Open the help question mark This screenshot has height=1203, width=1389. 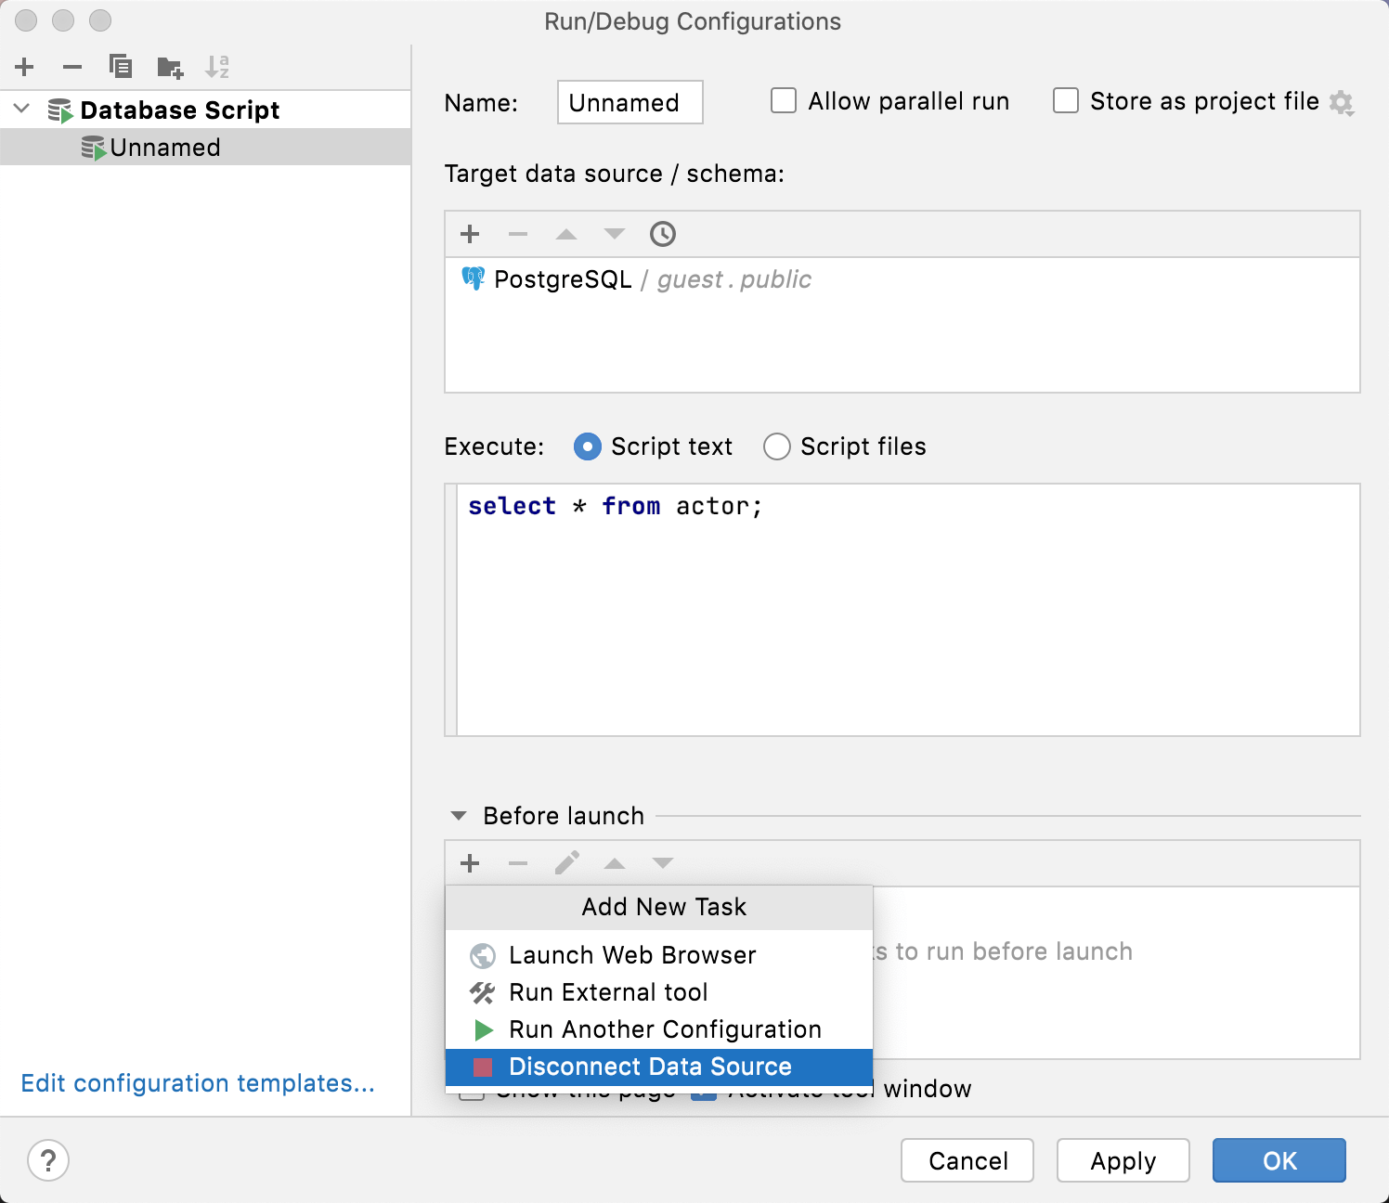point(48,1160)
